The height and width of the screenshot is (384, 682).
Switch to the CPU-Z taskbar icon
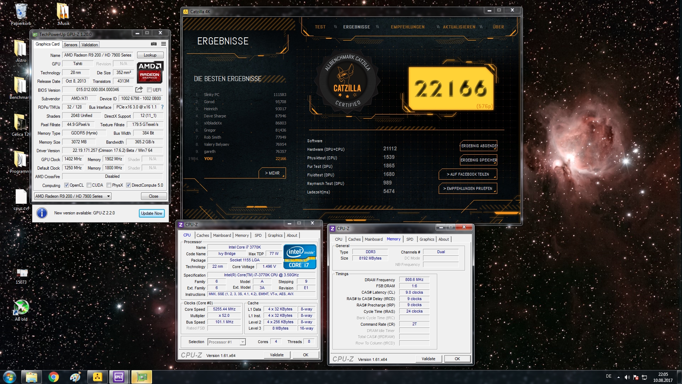(x=119, y=377)
